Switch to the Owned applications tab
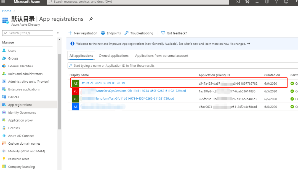This screenshot has height=170, width=298. (x=114, y=56)
